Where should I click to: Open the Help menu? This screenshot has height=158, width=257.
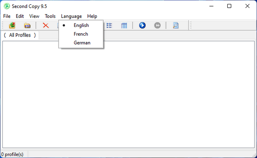click(92, 16)
